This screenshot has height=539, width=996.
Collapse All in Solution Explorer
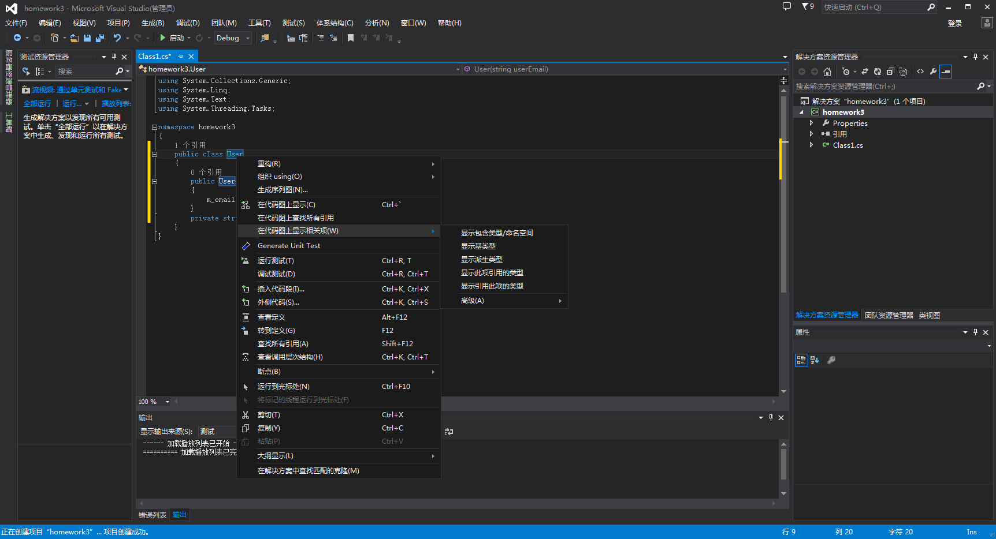[x=890, y=72]
